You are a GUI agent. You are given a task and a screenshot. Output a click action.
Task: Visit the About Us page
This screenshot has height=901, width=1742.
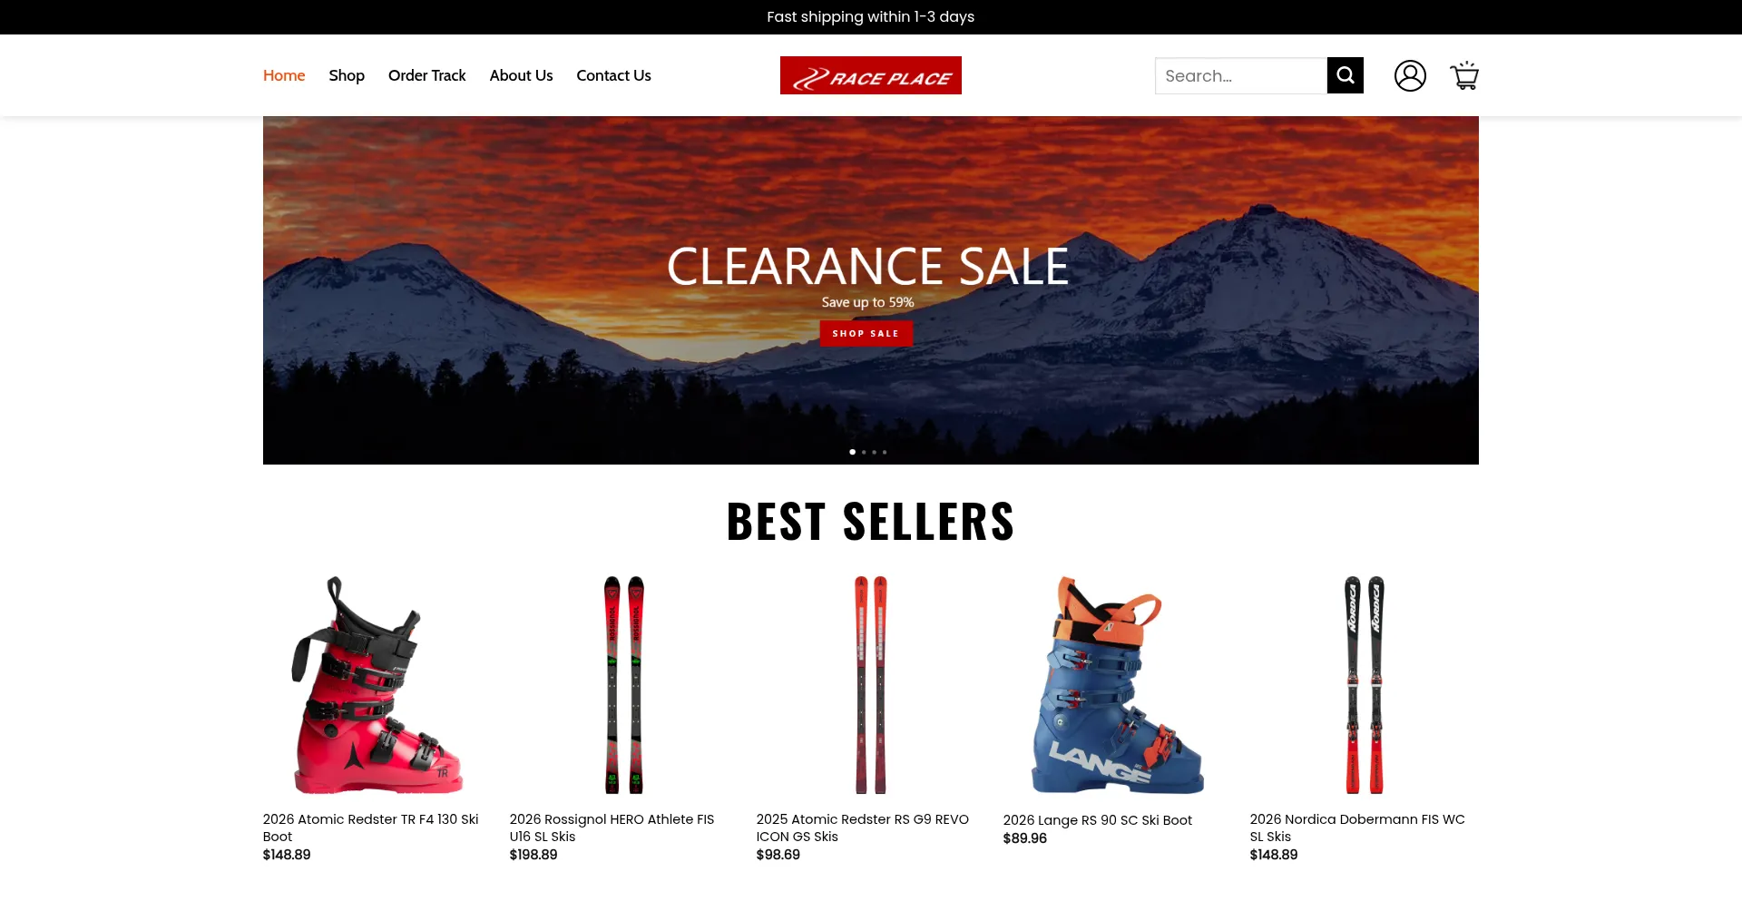tap(521, 75)
